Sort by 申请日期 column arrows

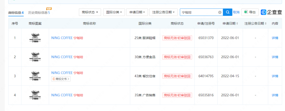(x=237, y=23)
